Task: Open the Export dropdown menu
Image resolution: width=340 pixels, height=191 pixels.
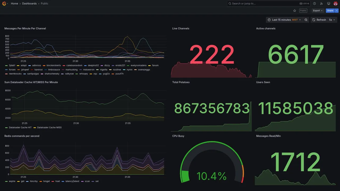Action: point(318,11)
